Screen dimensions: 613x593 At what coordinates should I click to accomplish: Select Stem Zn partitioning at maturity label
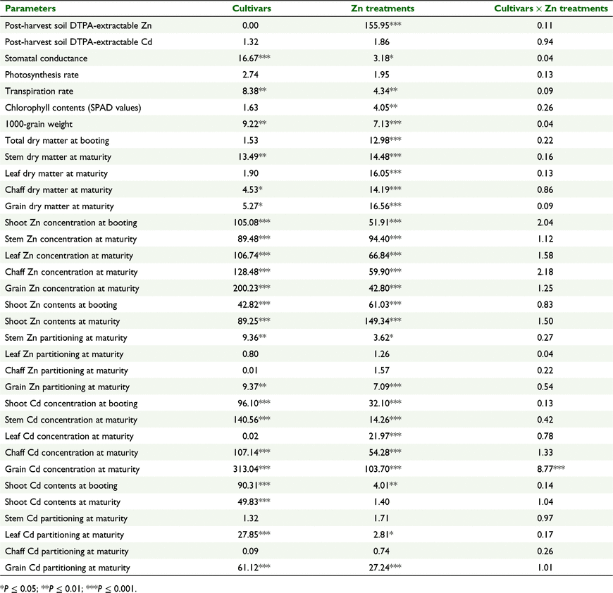[x=66, y=337]
